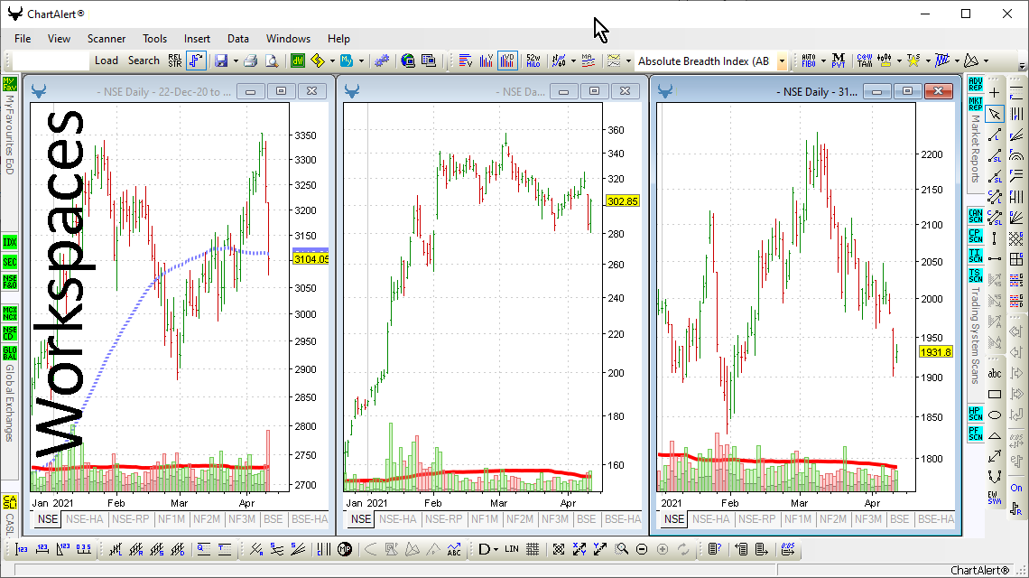Open the CP SCN scanner
The width and height of the screenshot is (1029, 578).
click(975, 235)
